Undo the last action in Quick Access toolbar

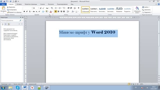(7, 1)
